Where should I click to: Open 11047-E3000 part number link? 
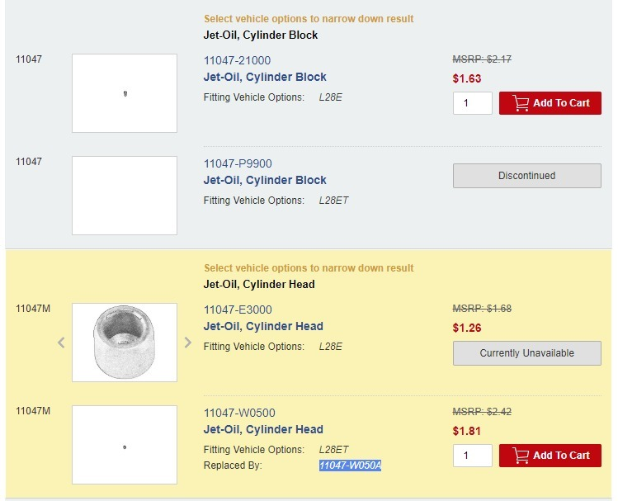pyautogui.click(x=238, y=310)
